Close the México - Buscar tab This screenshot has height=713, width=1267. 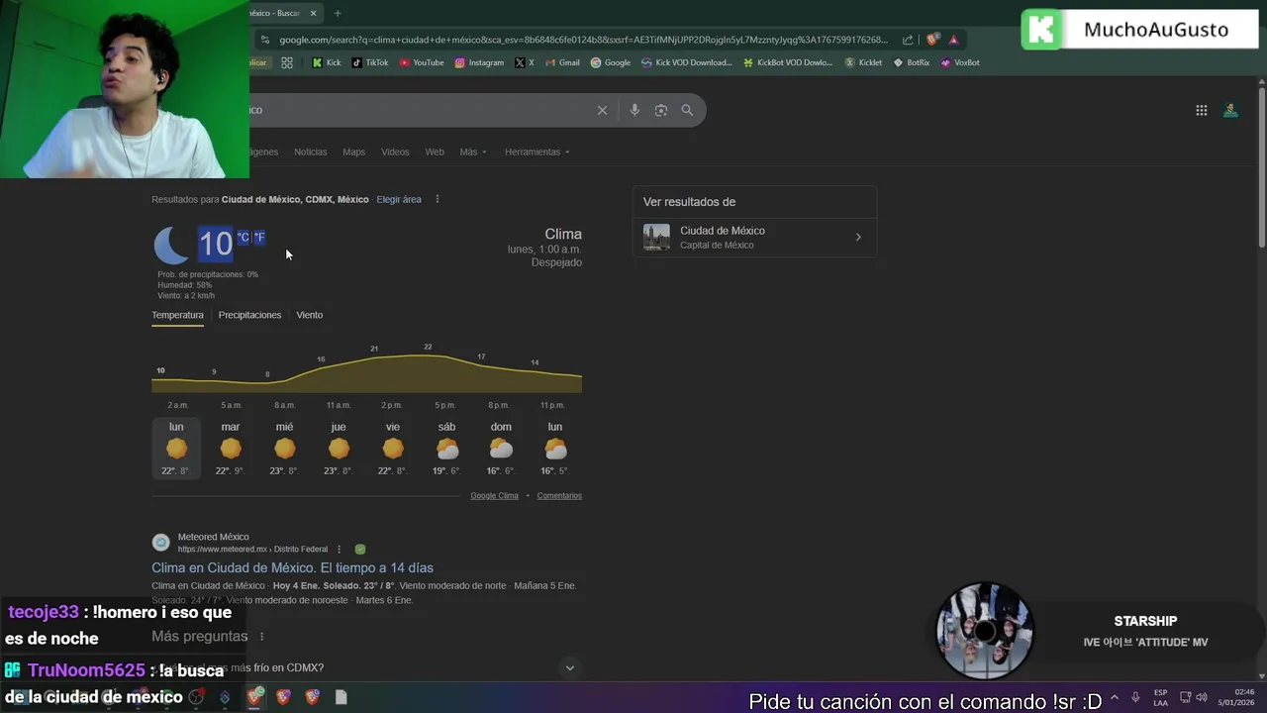pos(314,13)
